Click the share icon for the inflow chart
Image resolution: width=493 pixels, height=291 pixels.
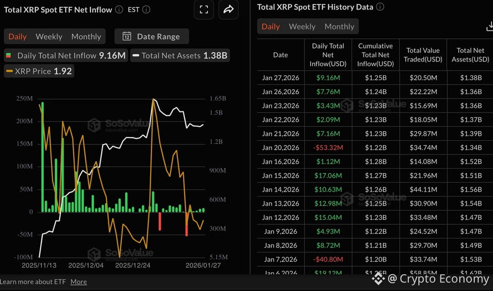click(x=229, y=9)
